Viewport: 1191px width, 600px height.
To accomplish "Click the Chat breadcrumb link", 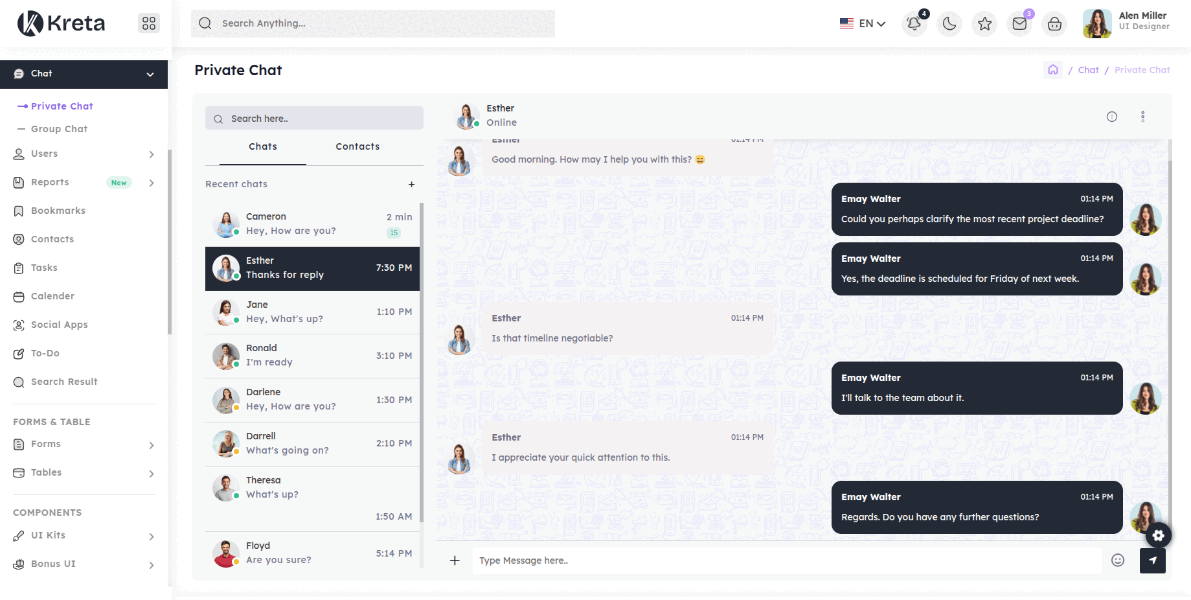I will click(1088, 70).
